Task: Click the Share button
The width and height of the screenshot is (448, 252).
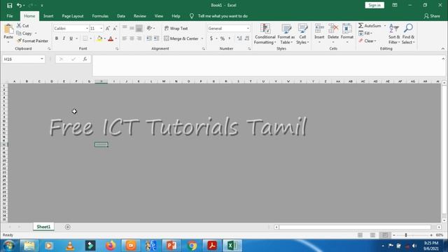Action: (432, 16)
